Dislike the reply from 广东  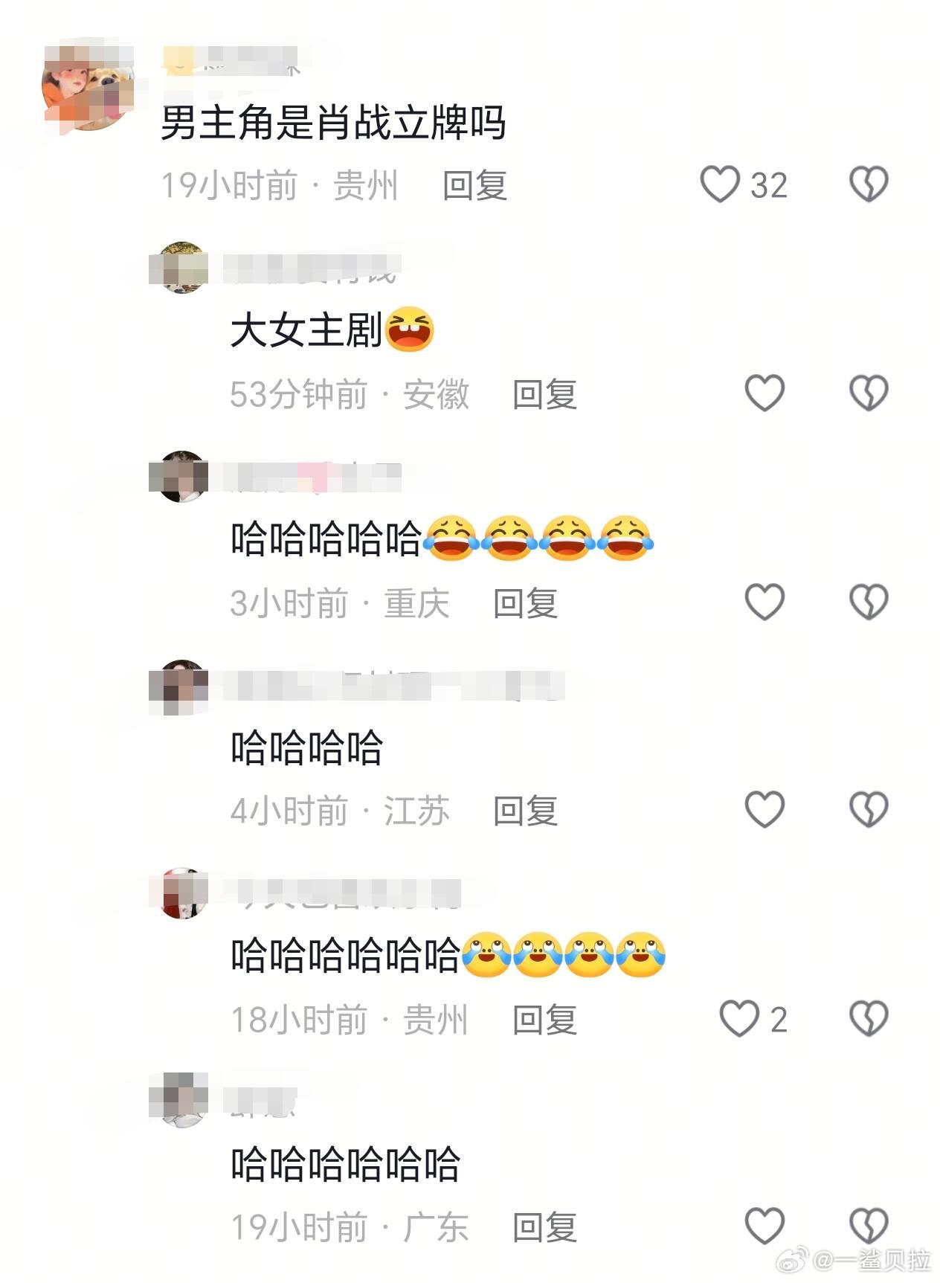(x=869, y=1226)
